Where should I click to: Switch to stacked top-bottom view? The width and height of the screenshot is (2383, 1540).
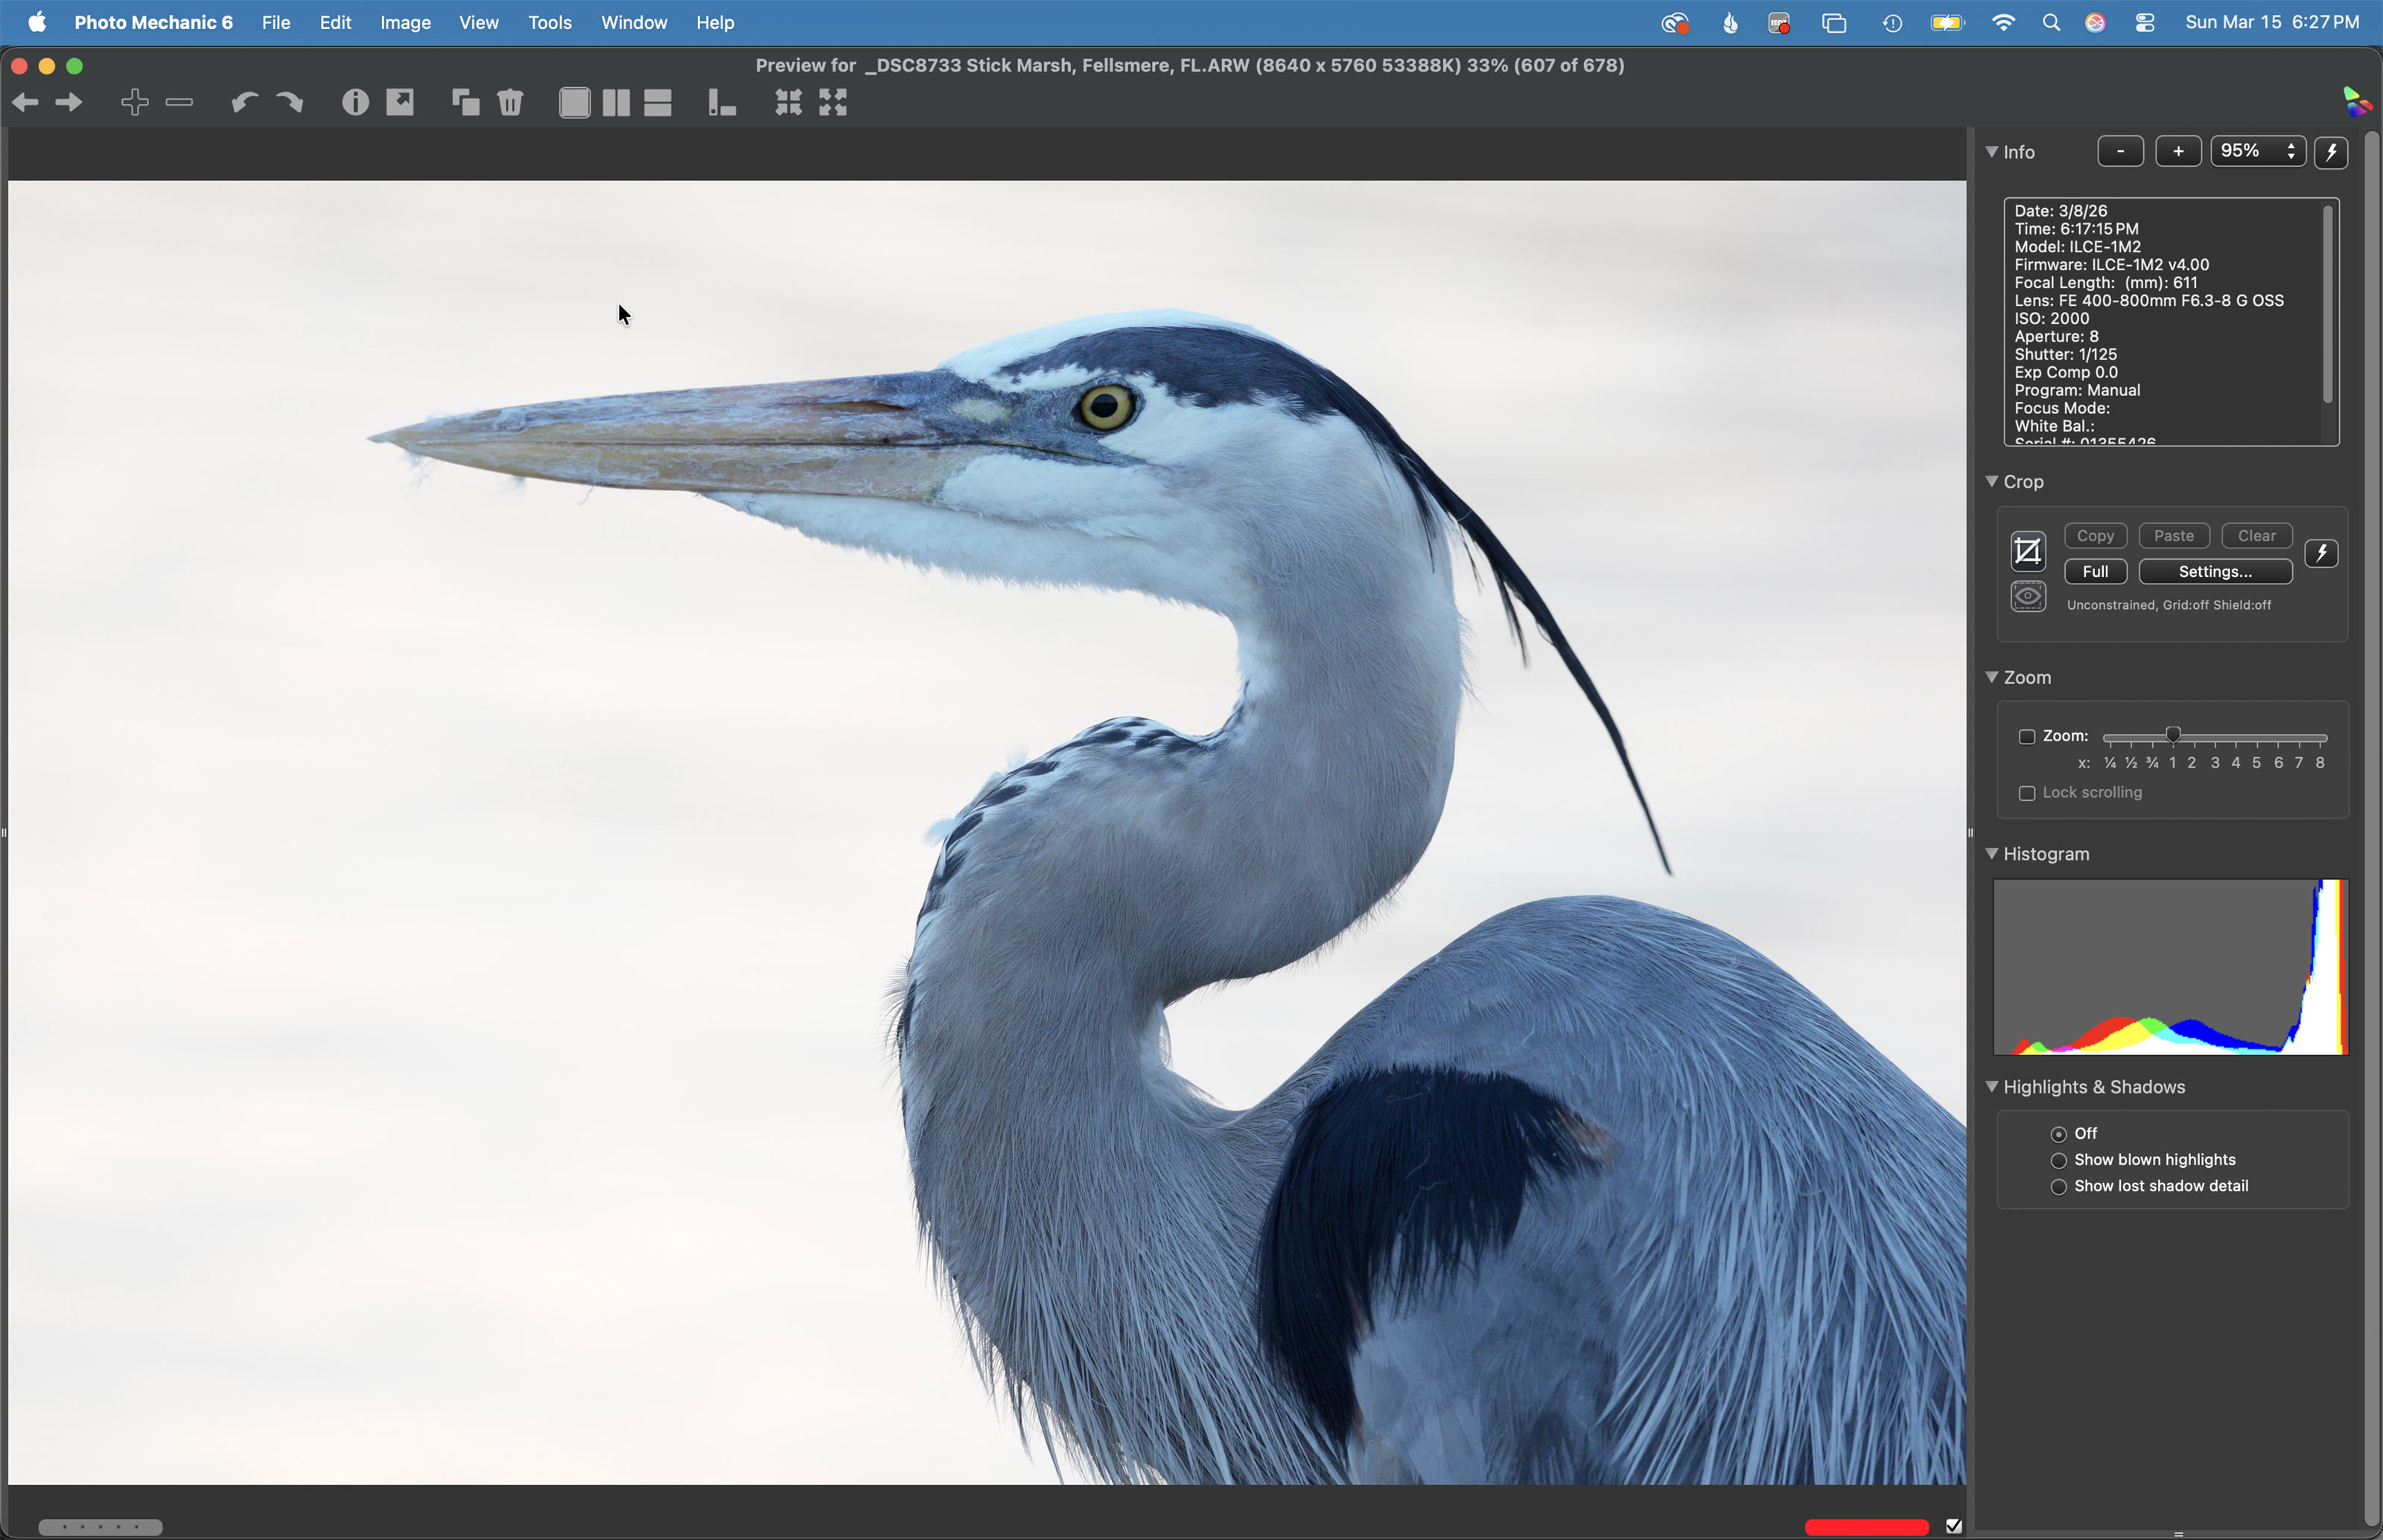(x=658, y=102)
